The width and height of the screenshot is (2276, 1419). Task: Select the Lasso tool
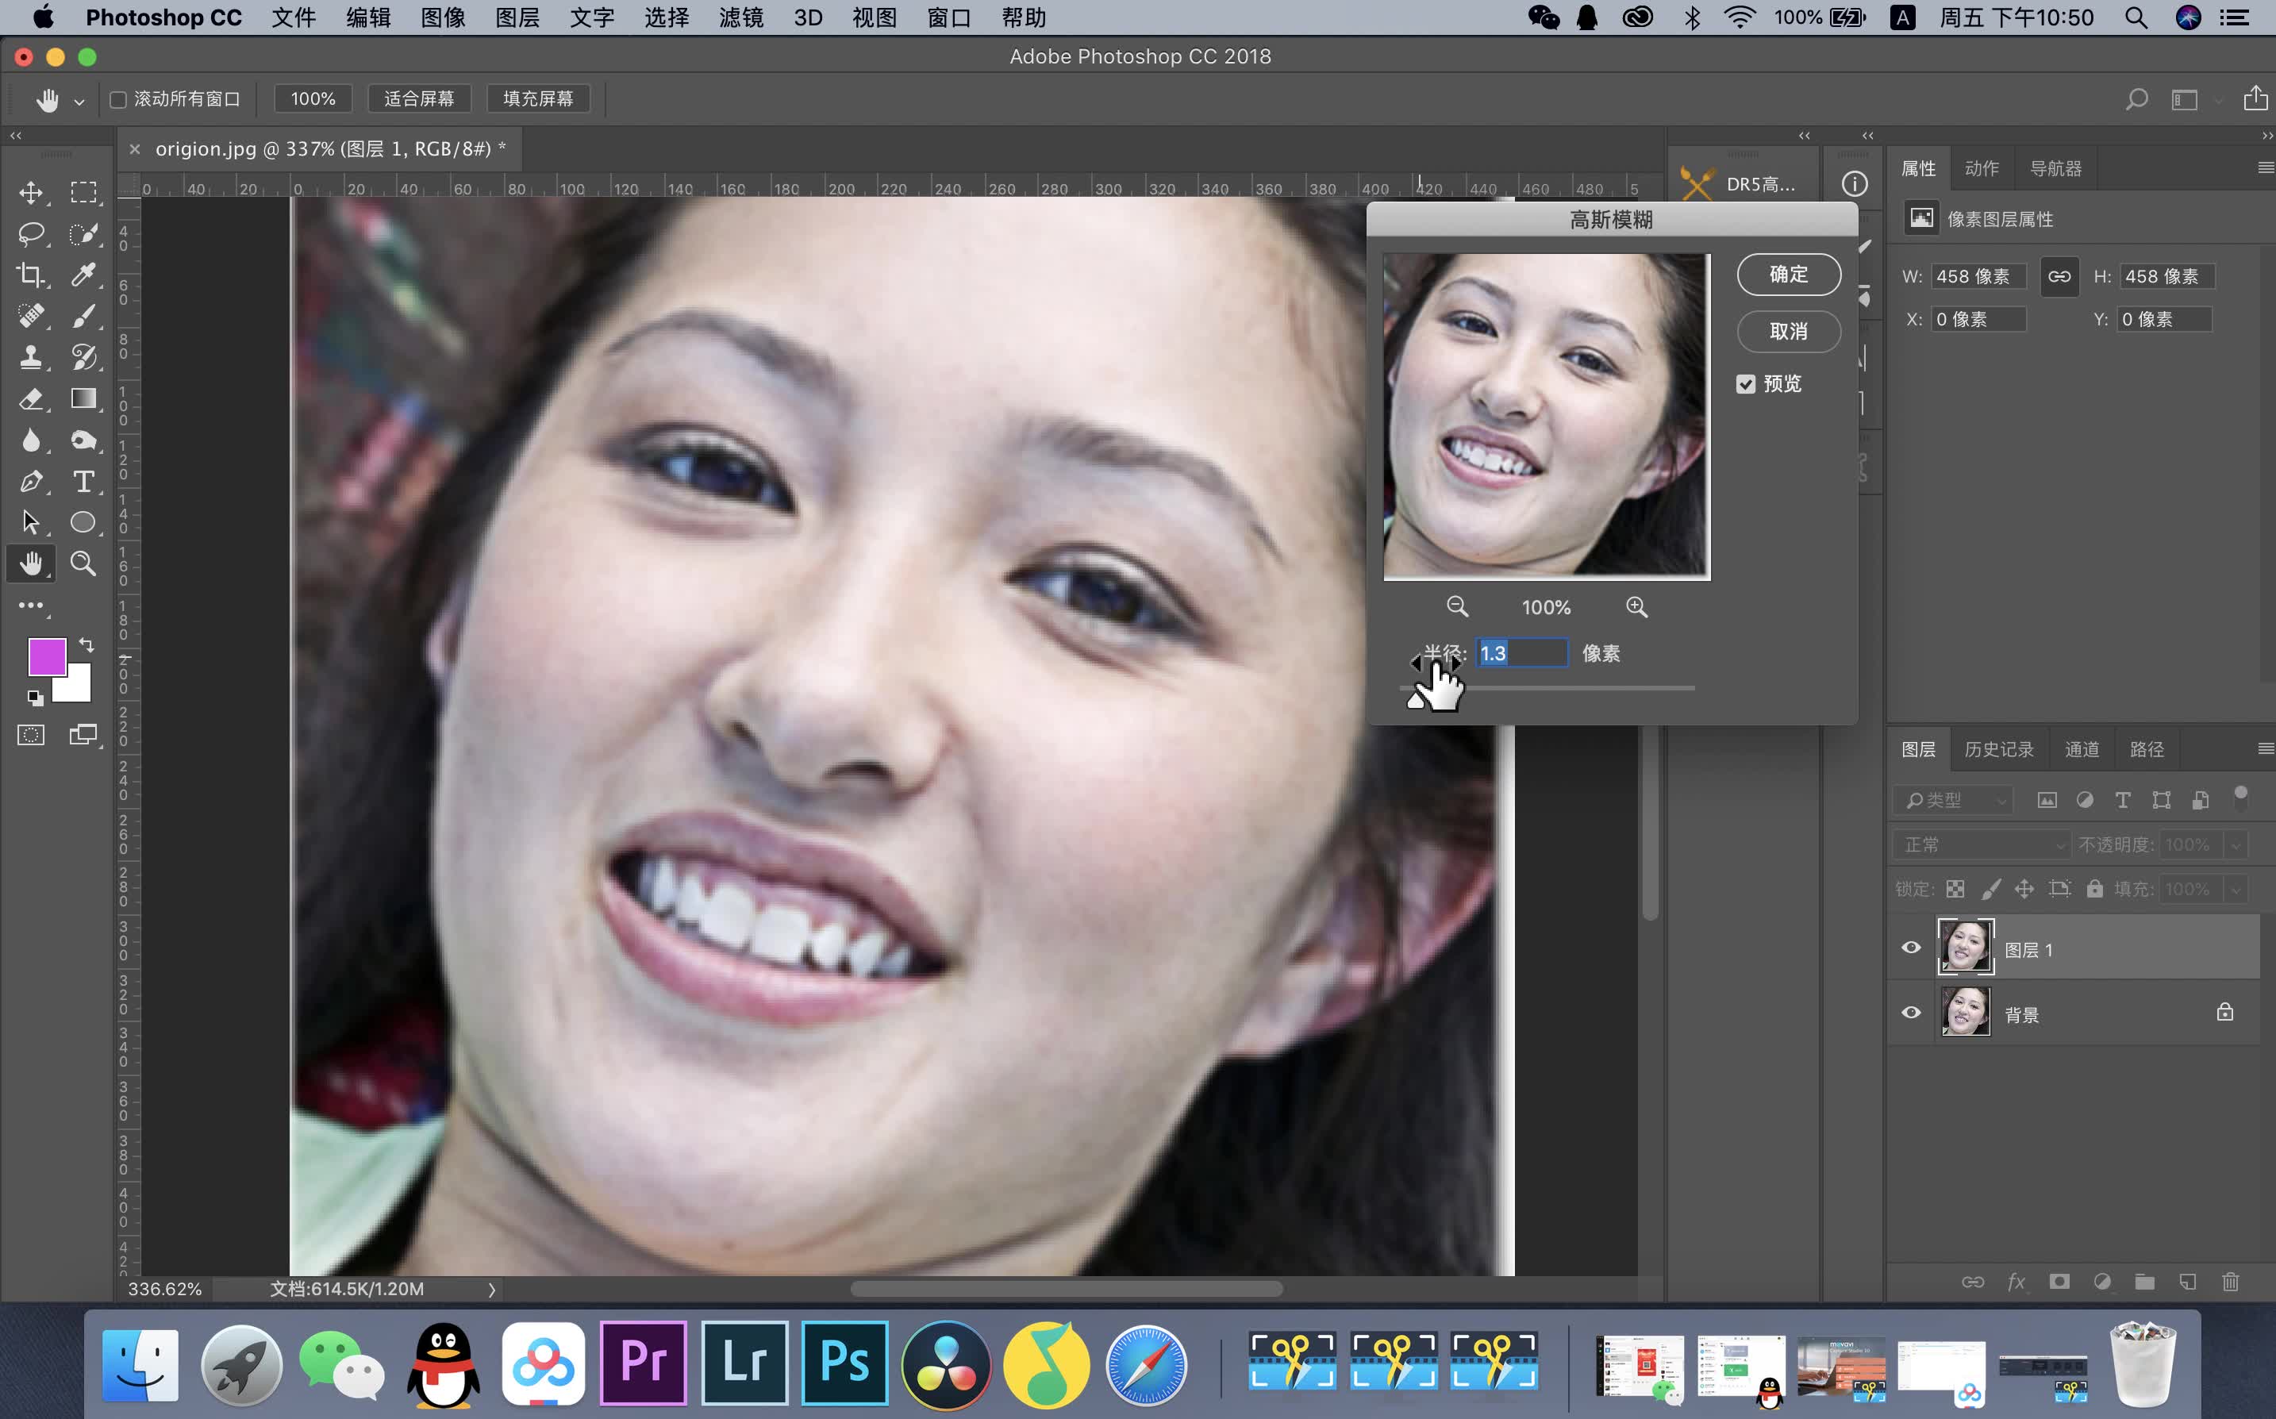(31, 233)
